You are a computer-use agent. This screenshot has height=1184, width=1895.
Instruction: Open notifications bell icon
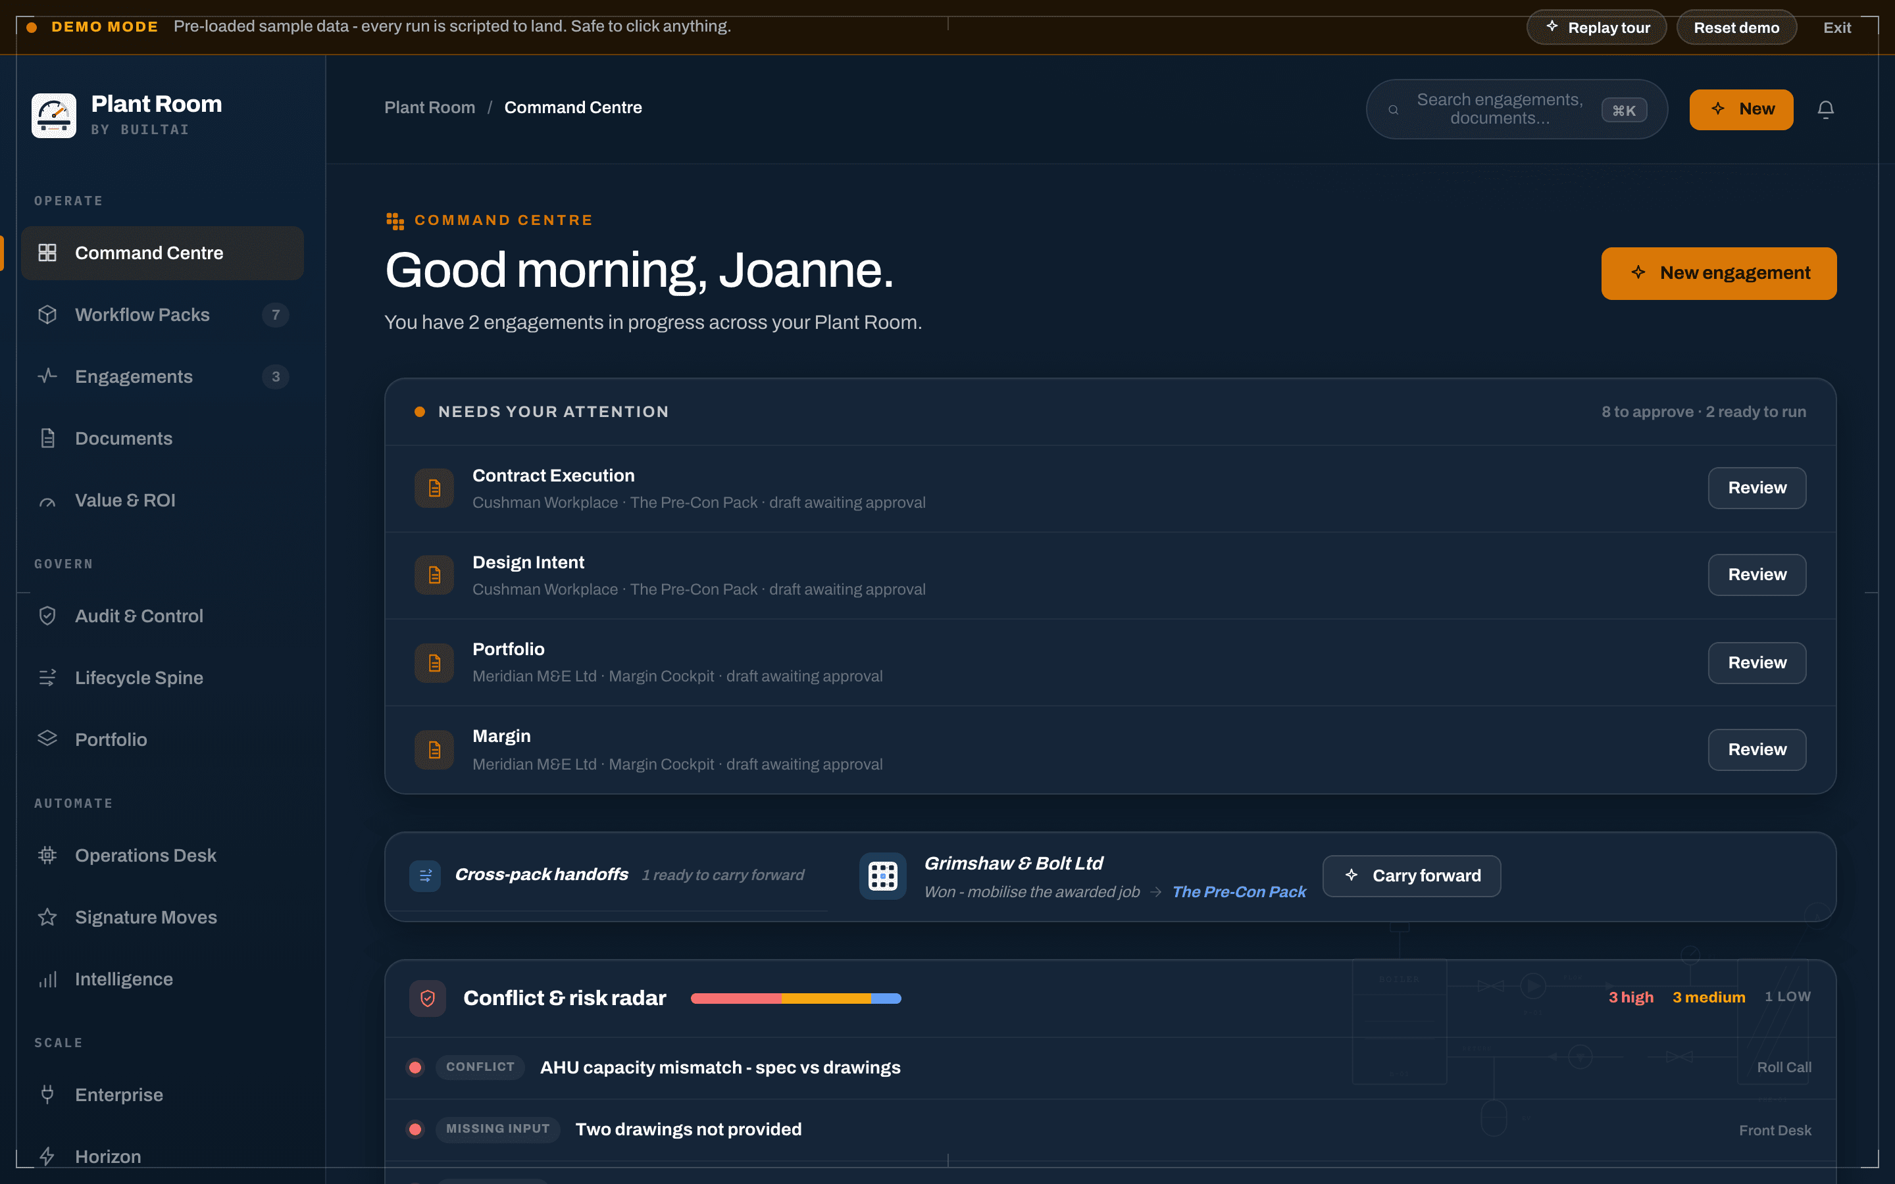[1825, 110]
